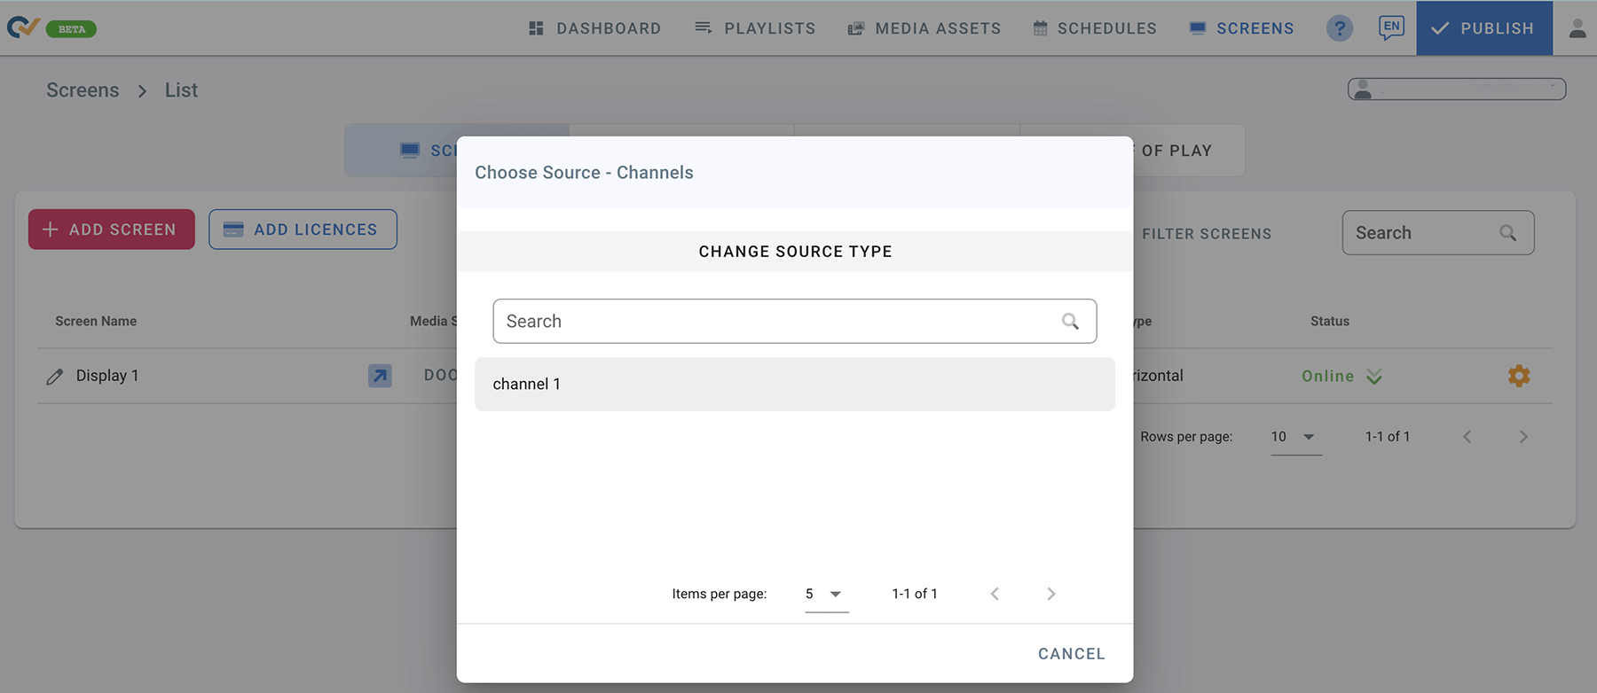
Task: Navigate to Media Assets
Action: point(924,28)
